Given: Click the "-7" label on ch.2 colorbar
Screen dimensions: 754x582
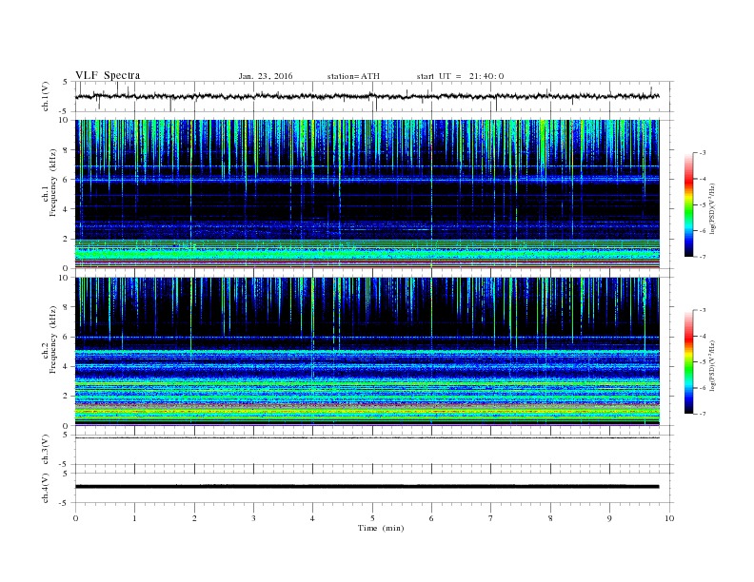Looking at the screenshot, I should pos(703,414).
